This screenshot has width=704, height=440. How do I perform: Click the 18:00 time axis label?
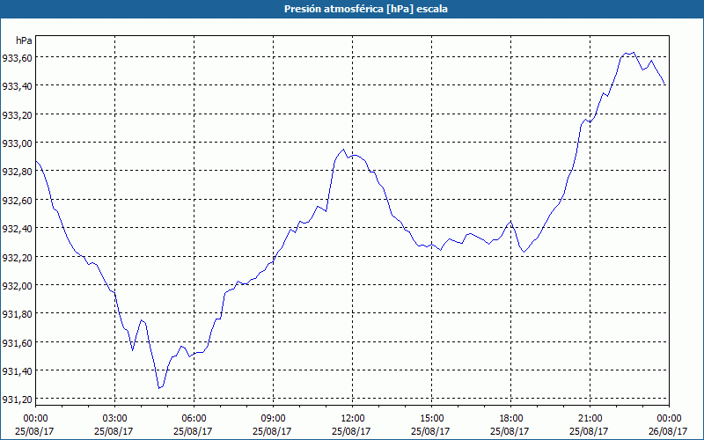point(511,419)
